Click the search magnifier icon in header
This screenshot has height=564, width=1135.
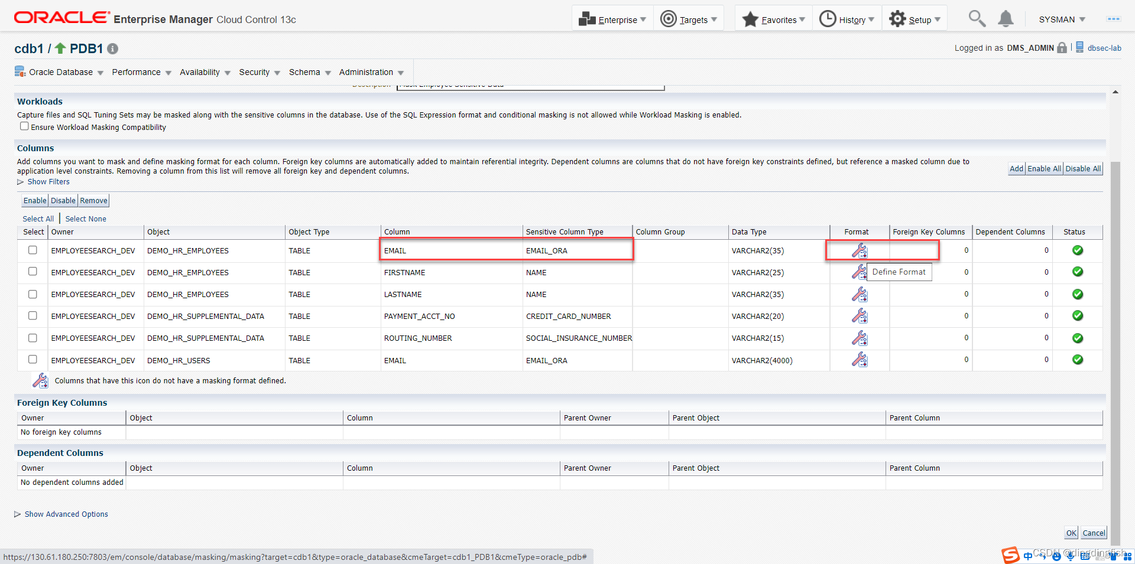click(x=977, y=19)
